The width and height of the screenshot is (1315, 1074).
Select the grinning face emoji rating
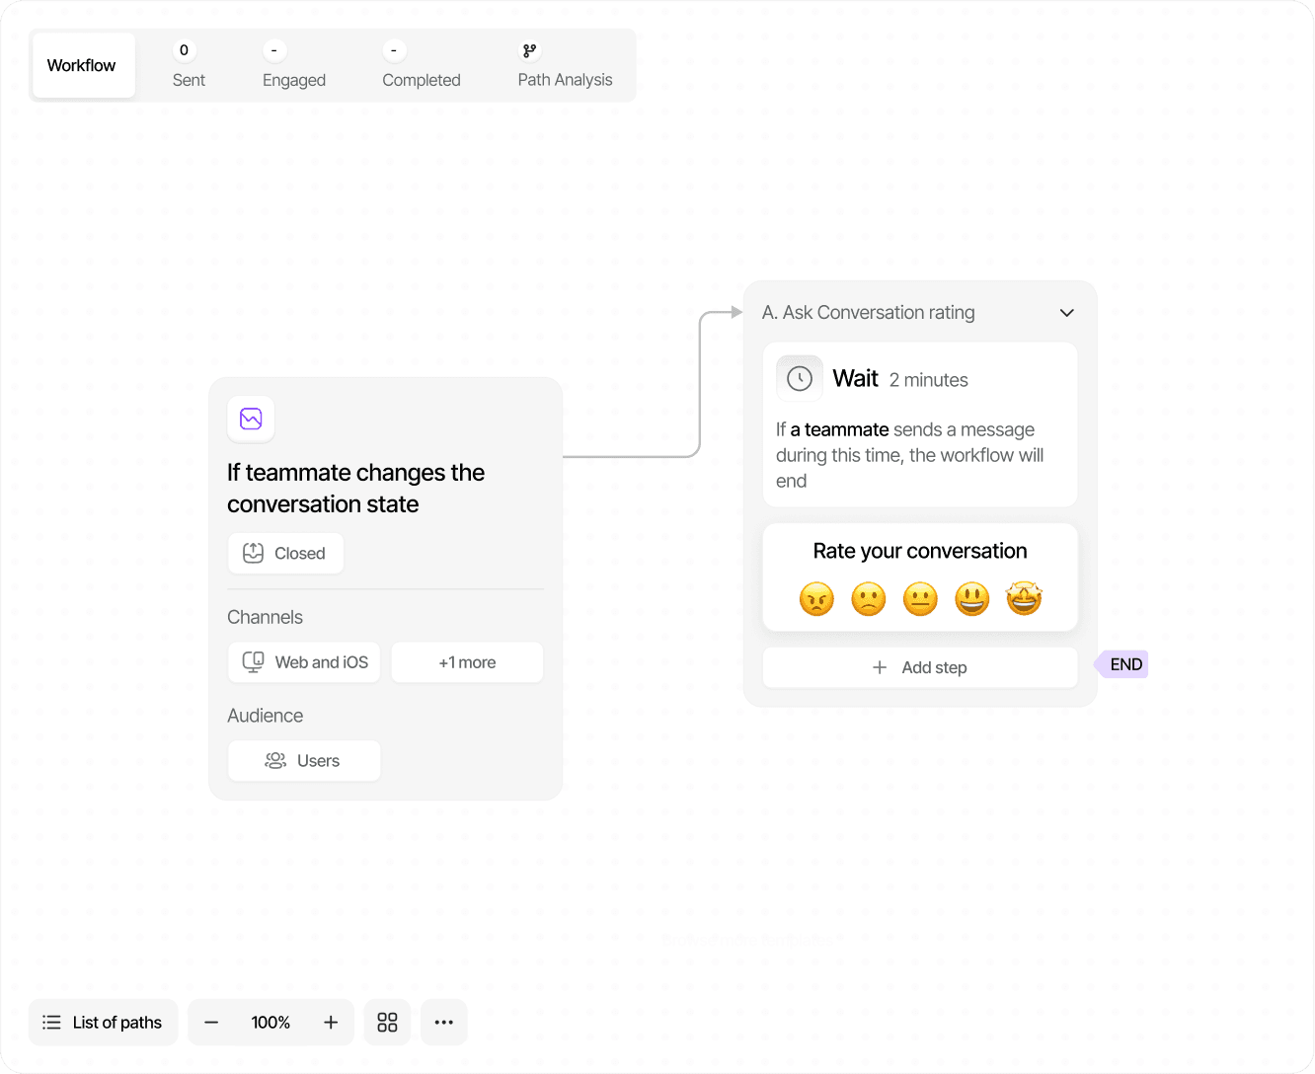pyautogui.click(x=972, y=599)
